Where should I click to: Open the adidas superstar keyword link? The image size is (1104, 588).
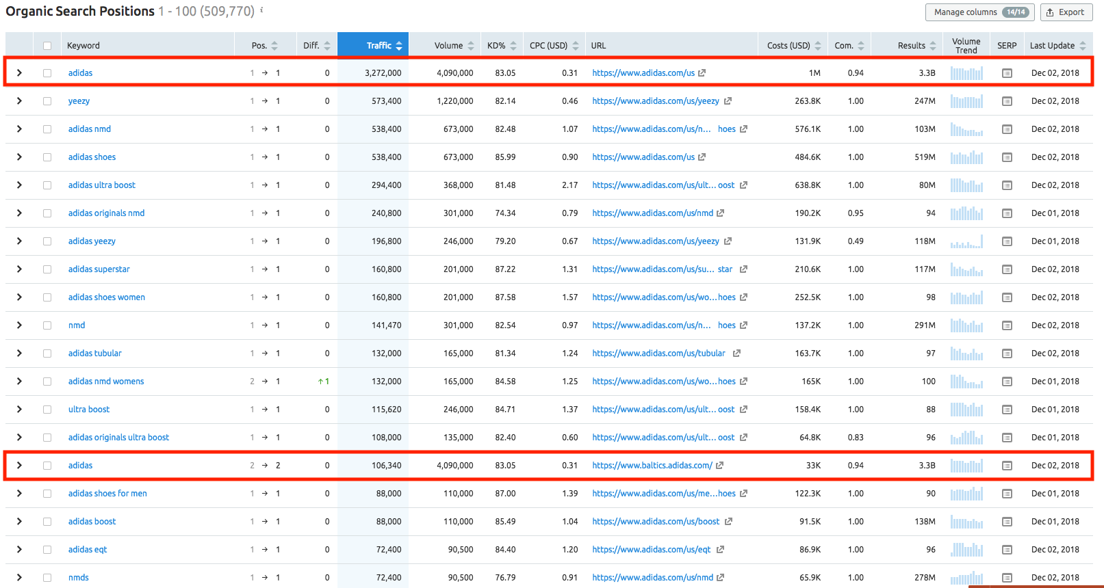tap(99, 269)
